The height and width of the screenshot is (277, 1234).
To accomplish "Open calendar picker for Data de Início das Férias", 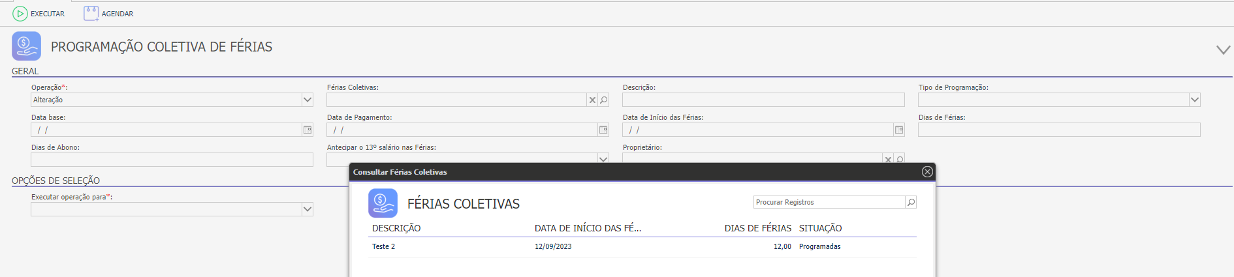I will pos(899,130).
